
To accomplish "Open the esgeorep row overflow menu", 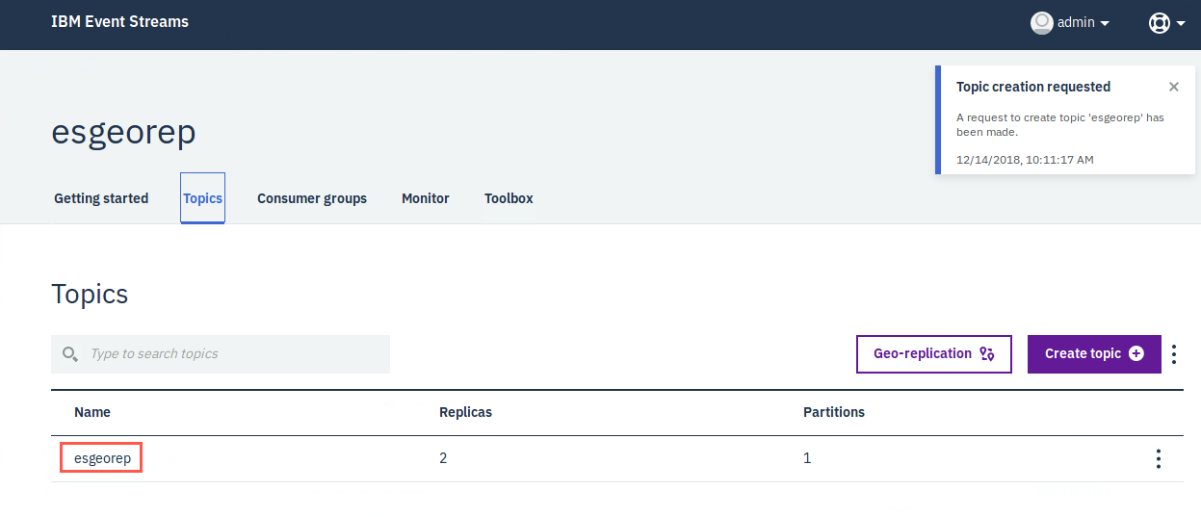I will click(1158, 459).
